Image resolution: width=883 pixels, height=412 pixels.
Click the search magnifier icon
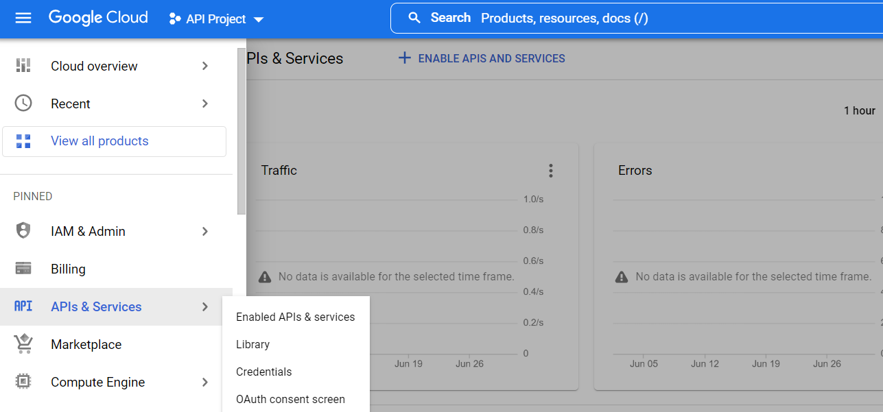click(x=414, y=18)
